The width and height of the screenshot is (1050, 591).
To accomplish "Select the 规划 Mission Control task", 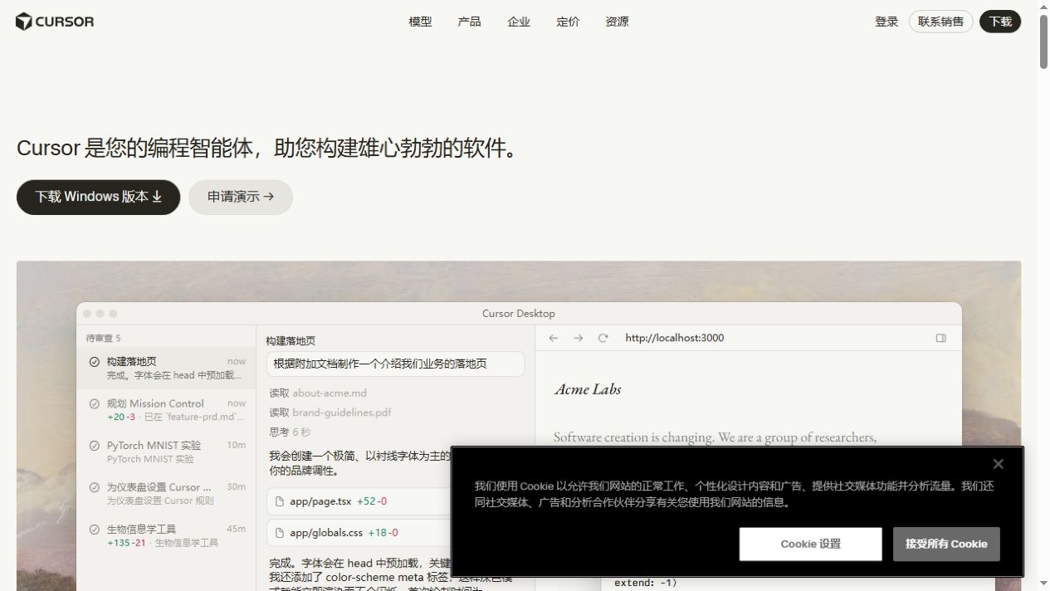I will pos(166,410).
